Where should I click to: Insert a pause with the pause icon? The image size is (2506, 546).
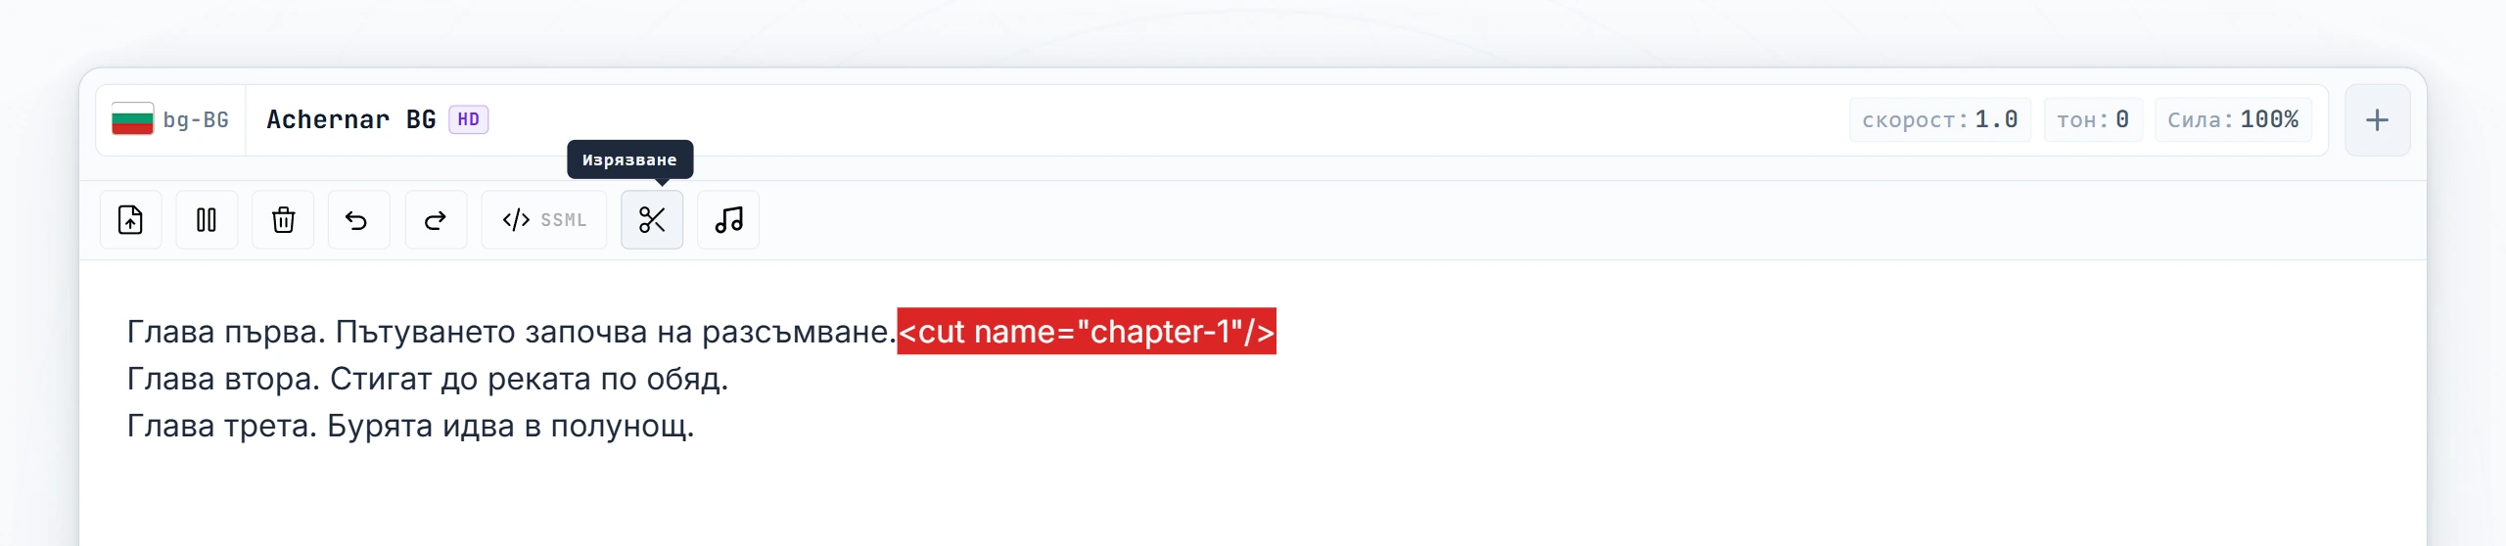207,220
